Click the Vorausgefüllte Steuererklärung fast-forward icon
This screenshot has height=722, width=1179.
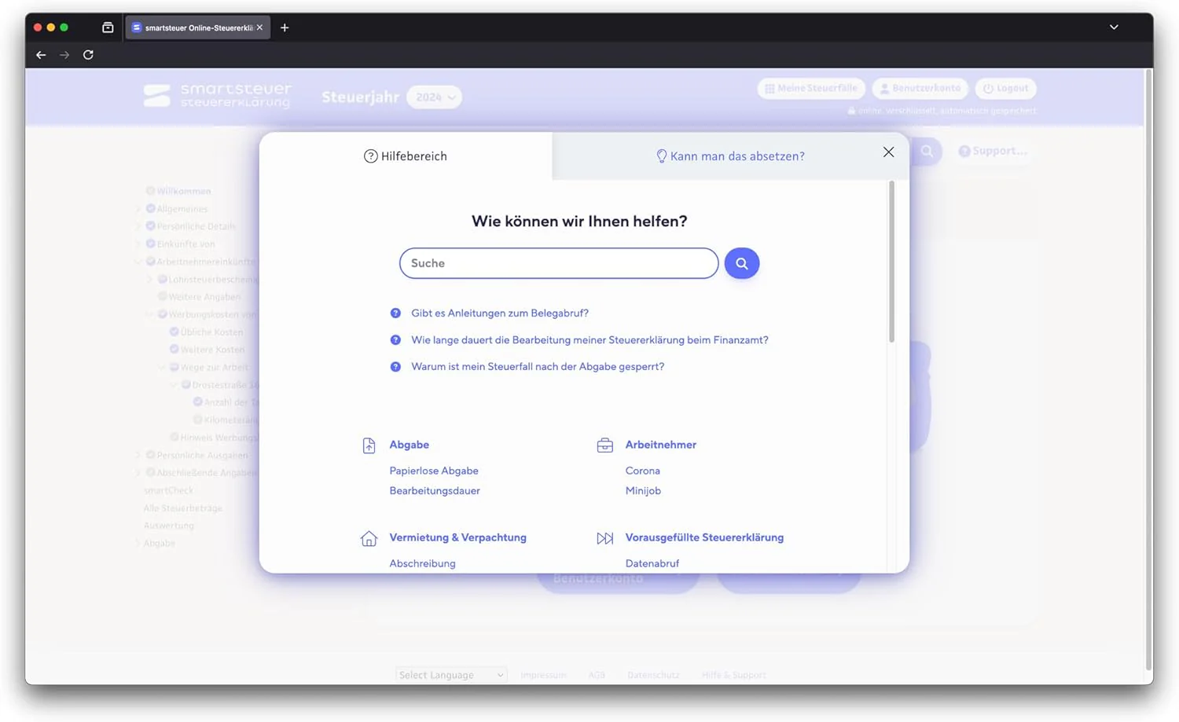point(604,538)
